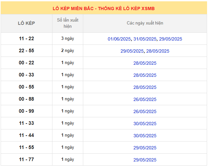Select the 11 - 22 pair cell

26,39
